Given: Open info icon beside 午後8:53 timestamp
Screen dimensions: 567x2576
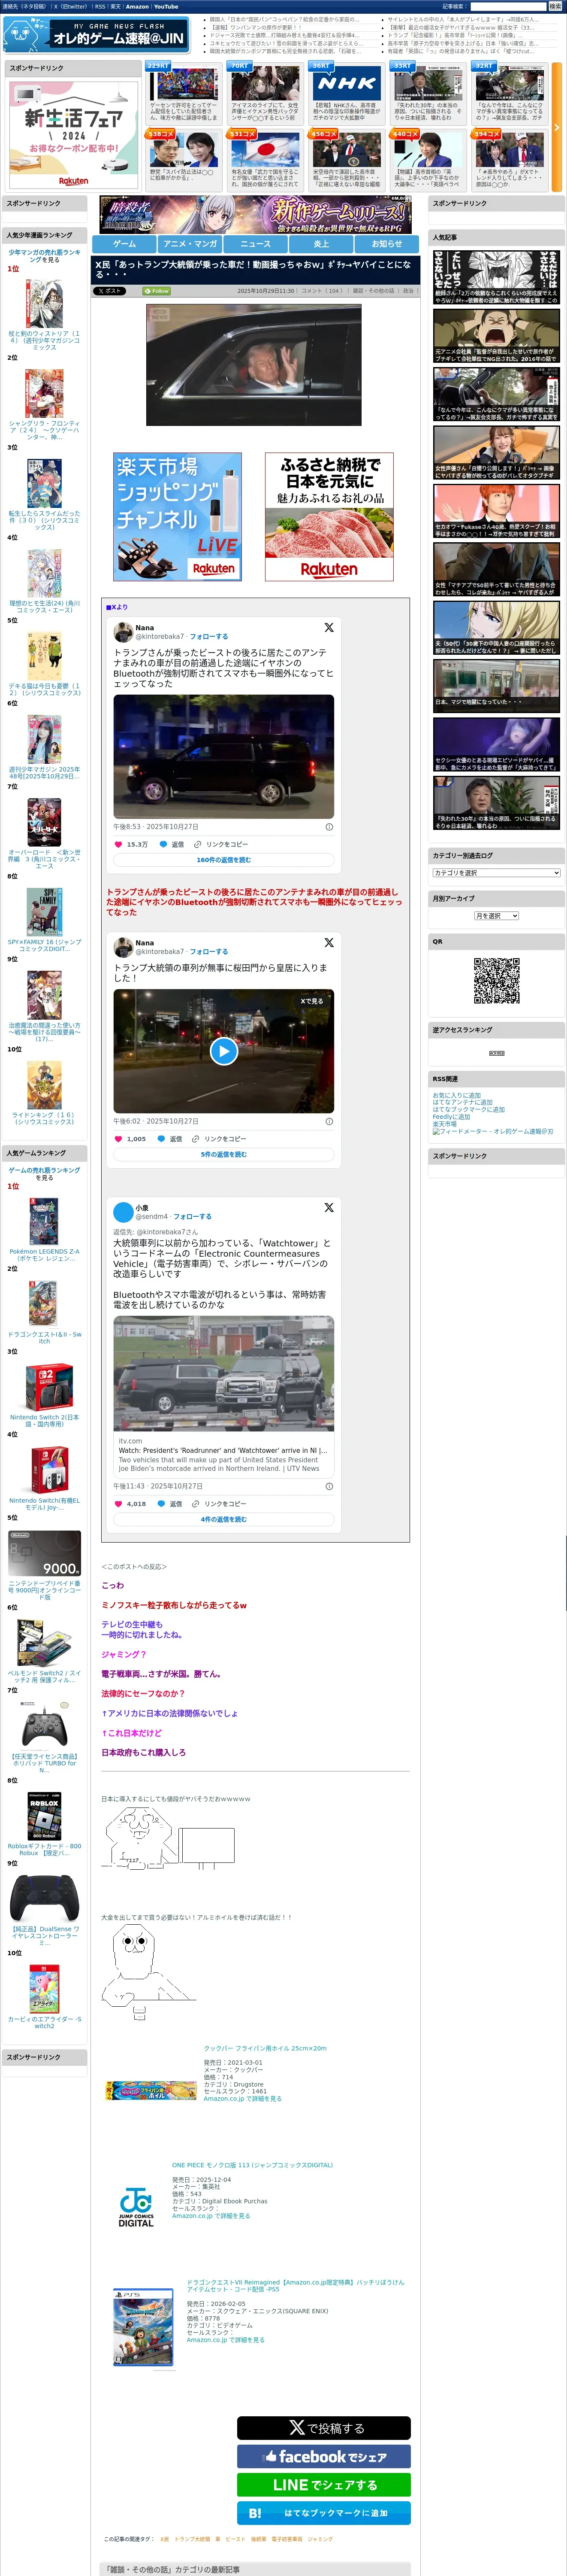Looking at the screenshot, I should point(329,827).
